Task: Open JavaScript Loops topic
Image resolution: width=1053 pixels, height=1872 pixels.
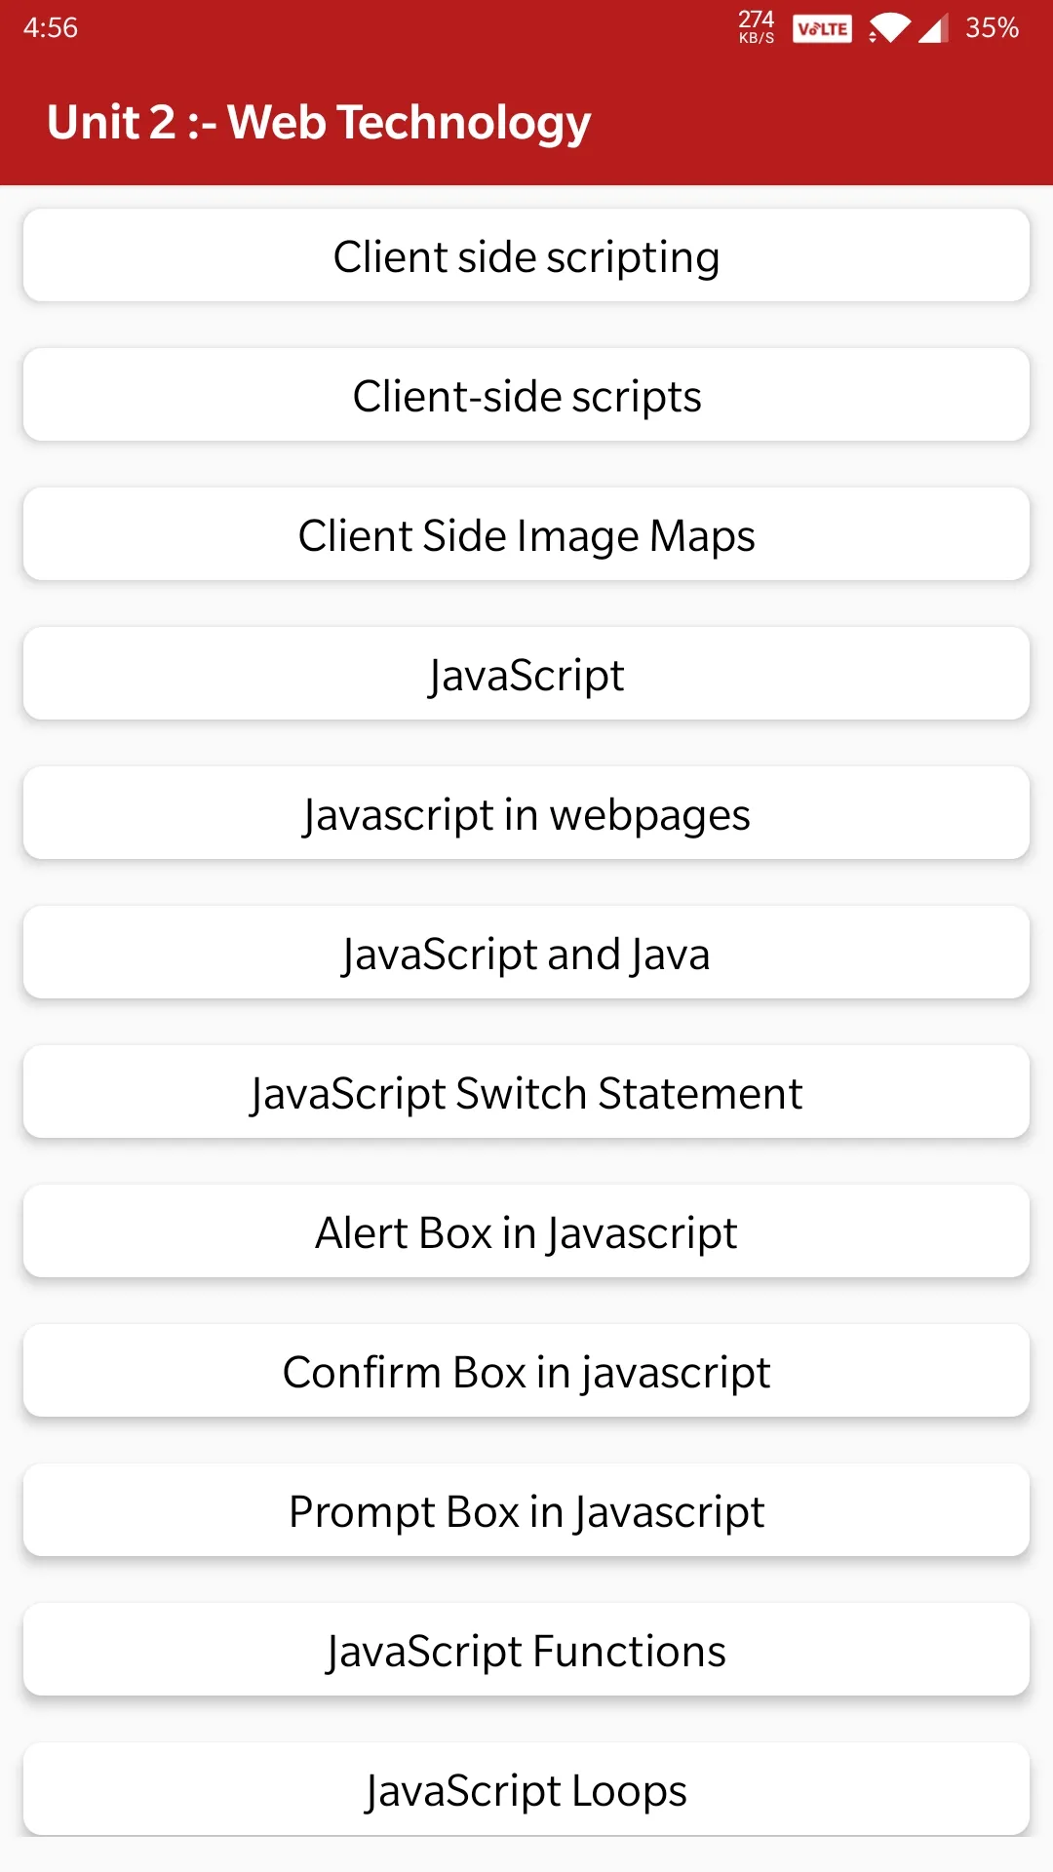Action: point(526,1789)
